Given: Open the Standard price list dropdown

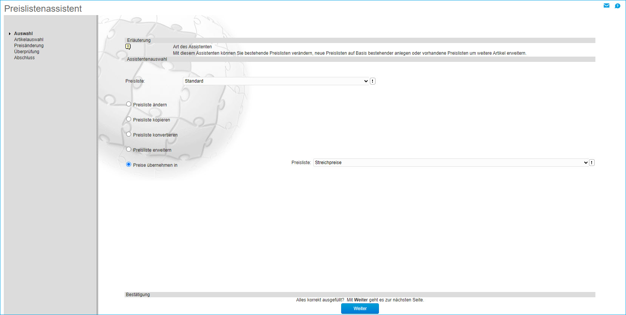Looking at the screenshot, I should tap(276, 81).
